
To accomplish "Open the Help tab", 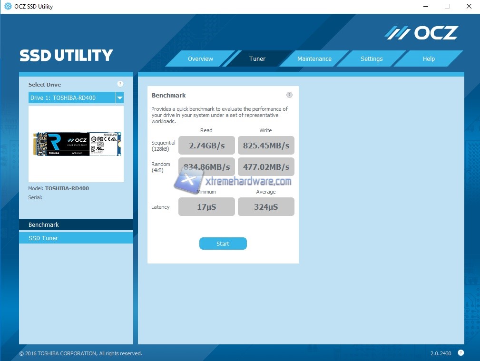I will click(x=429, y=59).
